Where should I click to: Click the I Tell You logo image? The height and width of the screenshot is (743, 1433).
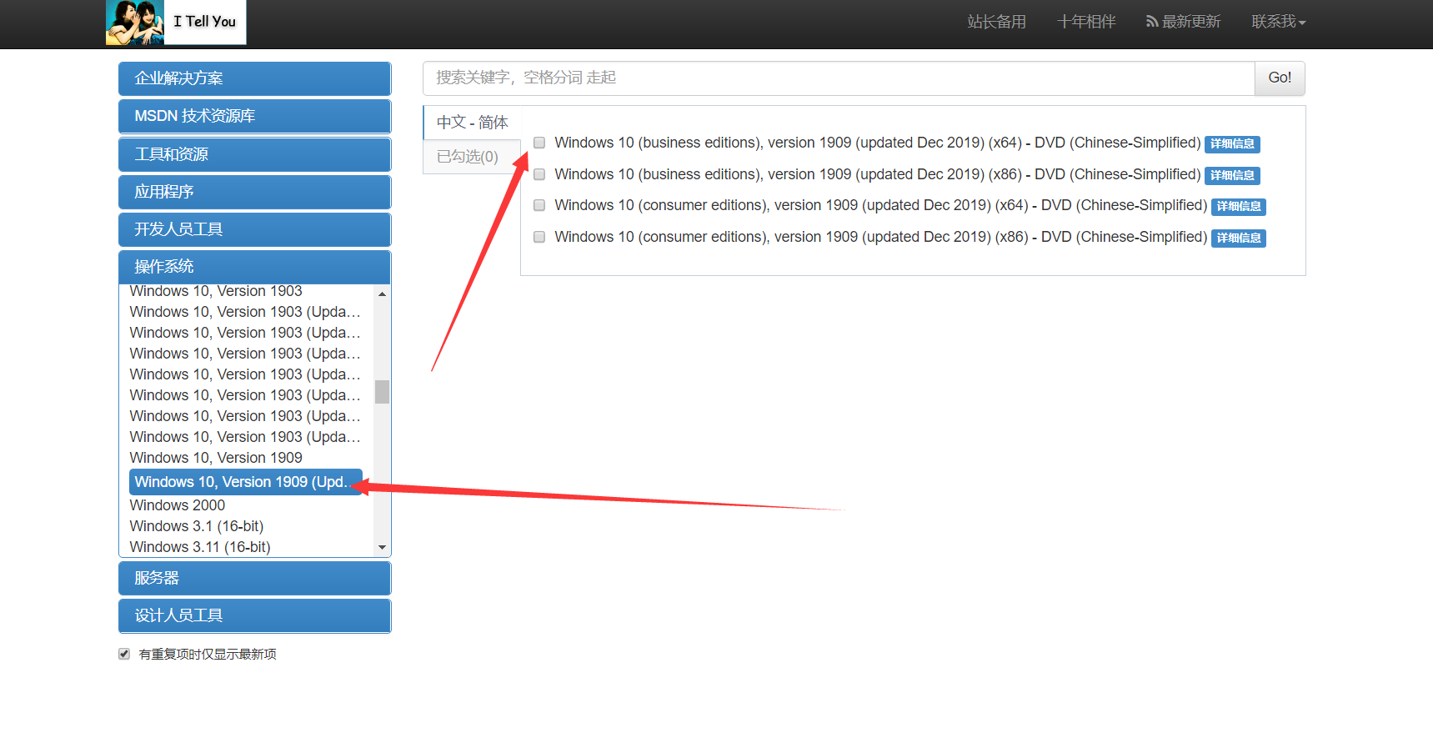(176, 22)
